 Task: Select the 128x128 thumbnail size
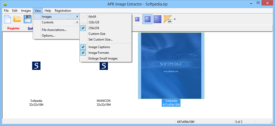click(106, 22)
